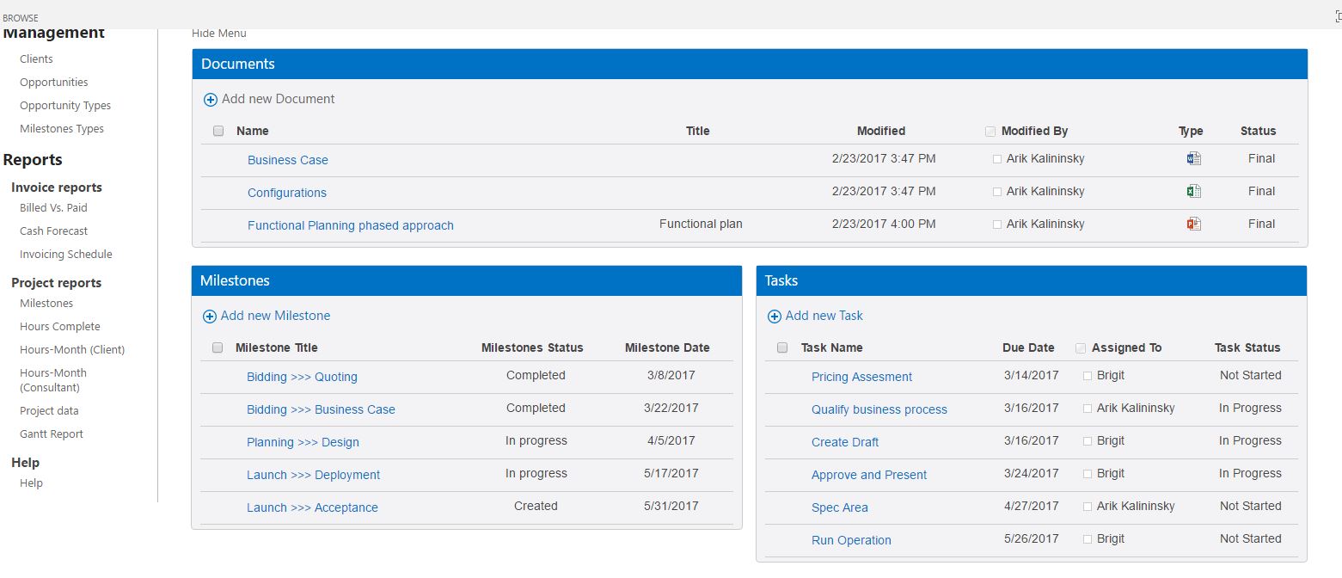Open the Cash Forecast report

point(54,231)
